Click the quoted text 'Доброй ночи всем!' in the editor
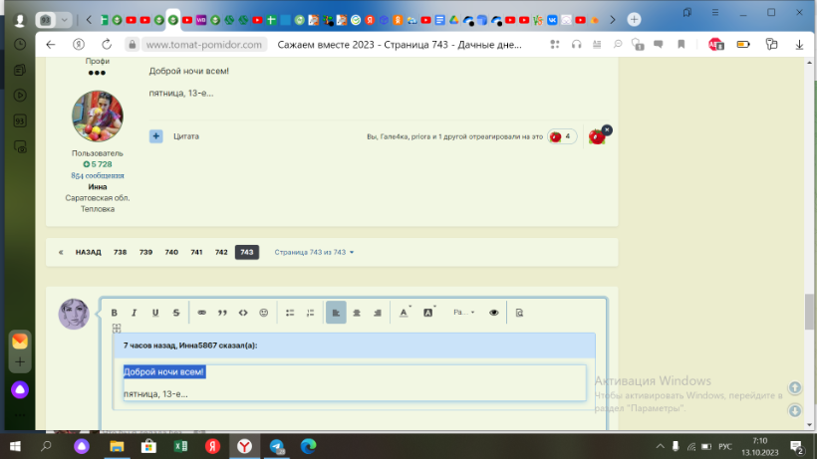This screenshot has height=459, width=817. 164,371
